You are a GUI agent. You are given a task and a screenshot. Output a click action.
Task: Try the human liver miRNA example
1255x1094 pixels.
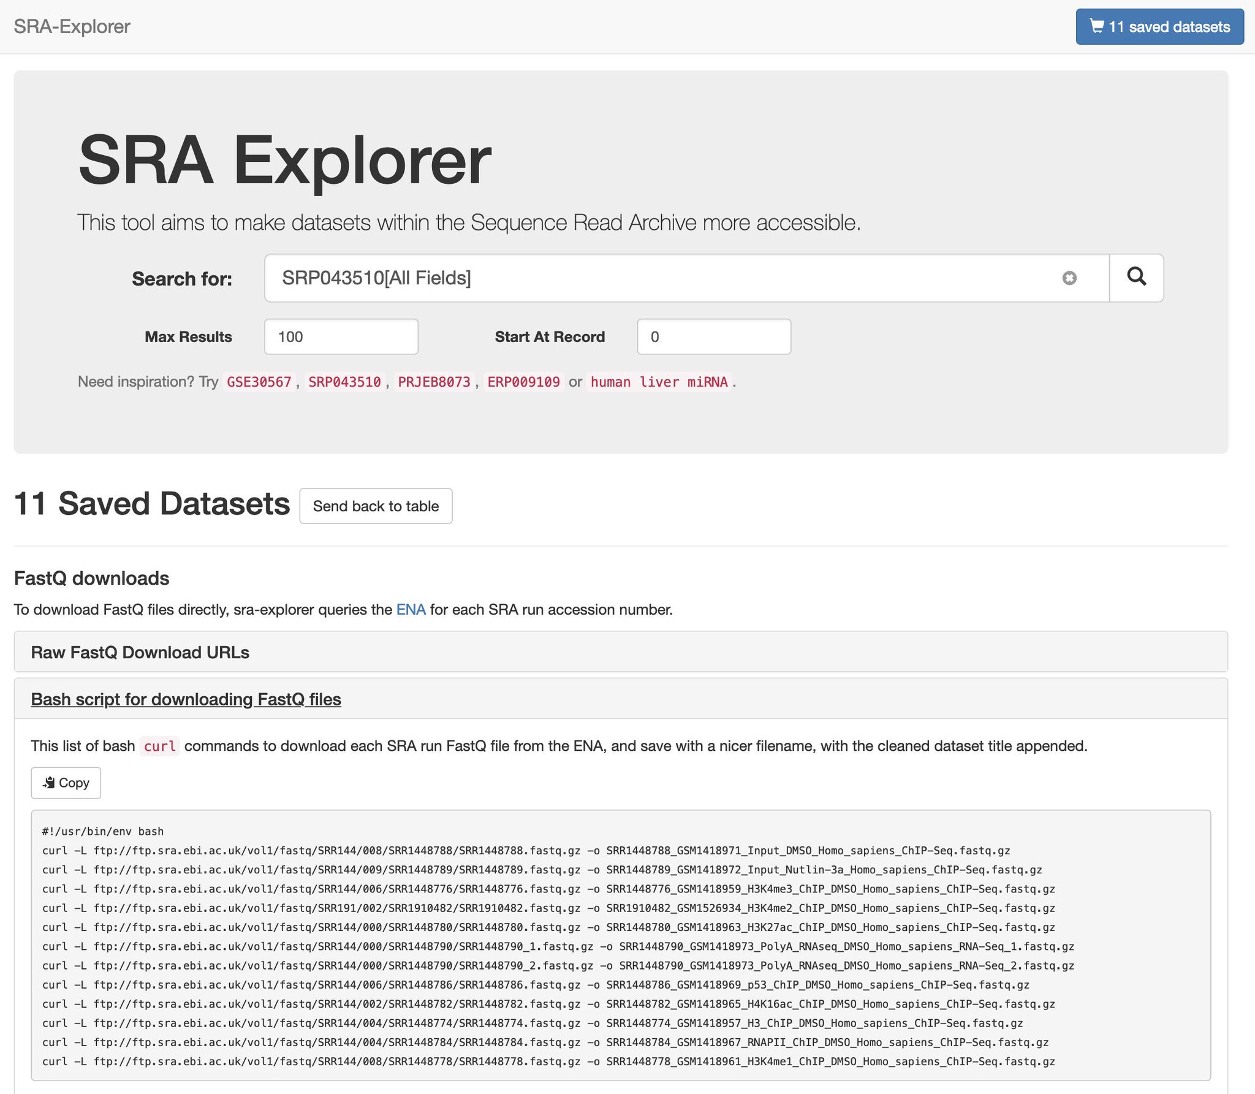pos(659,382)
